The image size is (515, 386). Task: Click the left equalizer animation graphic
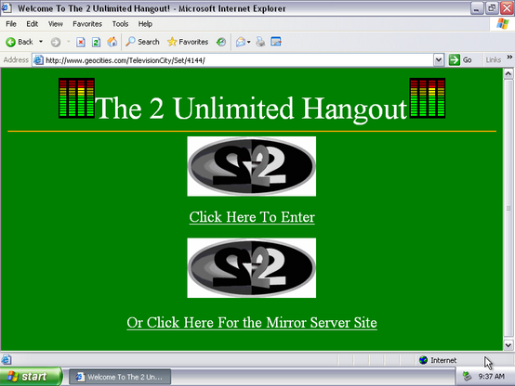click(76, 98)
